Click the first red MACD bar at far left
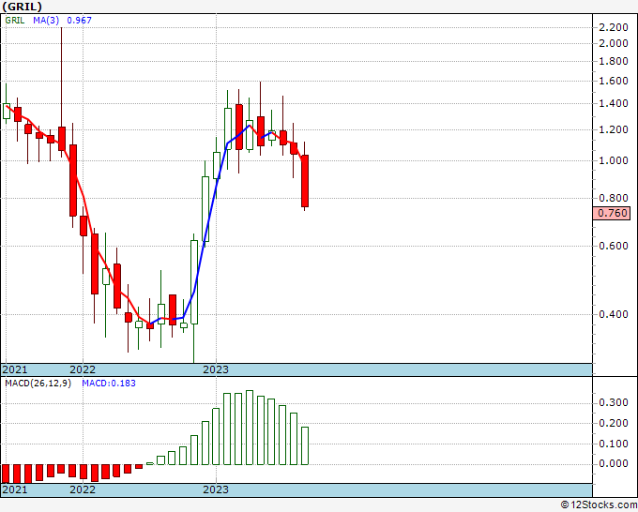Viewport: 638px width, 512px height. 6,474
